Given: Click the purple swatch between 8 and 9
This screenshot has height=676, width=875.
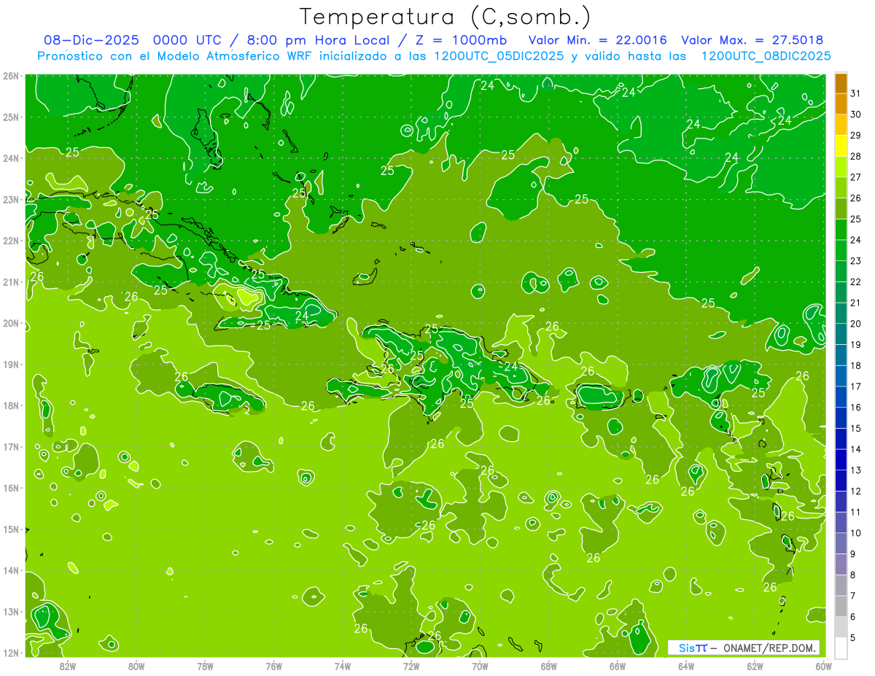Looking at the screenshot, I should pyautogui.click(x=841, y=565).
